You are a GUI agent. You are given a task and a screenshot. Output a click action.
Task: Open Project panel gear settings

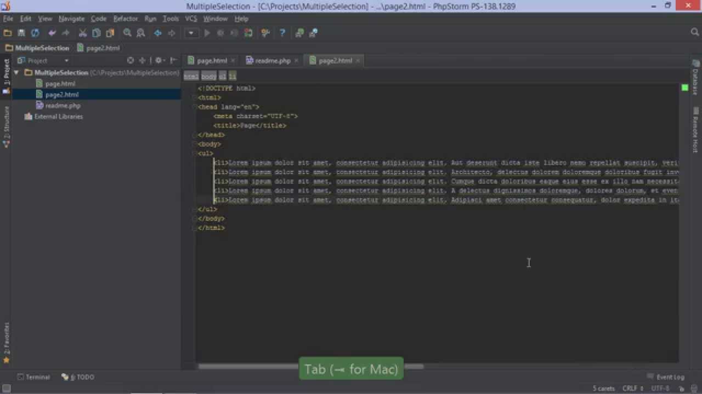[159, 61]
